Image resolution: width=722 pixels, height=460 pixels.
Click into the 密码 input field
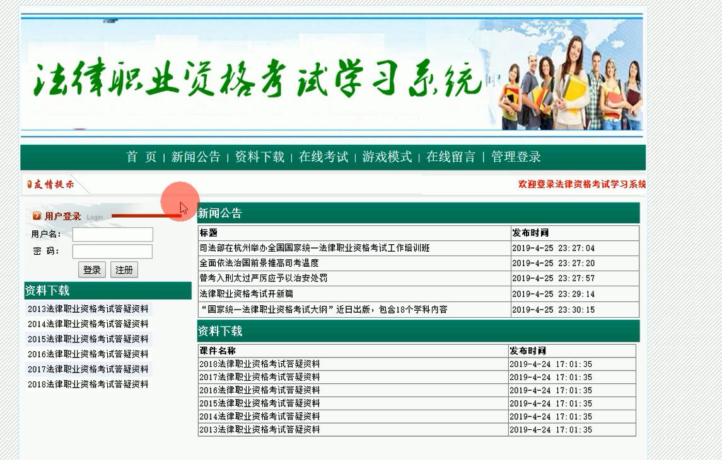tap(112, 252)
